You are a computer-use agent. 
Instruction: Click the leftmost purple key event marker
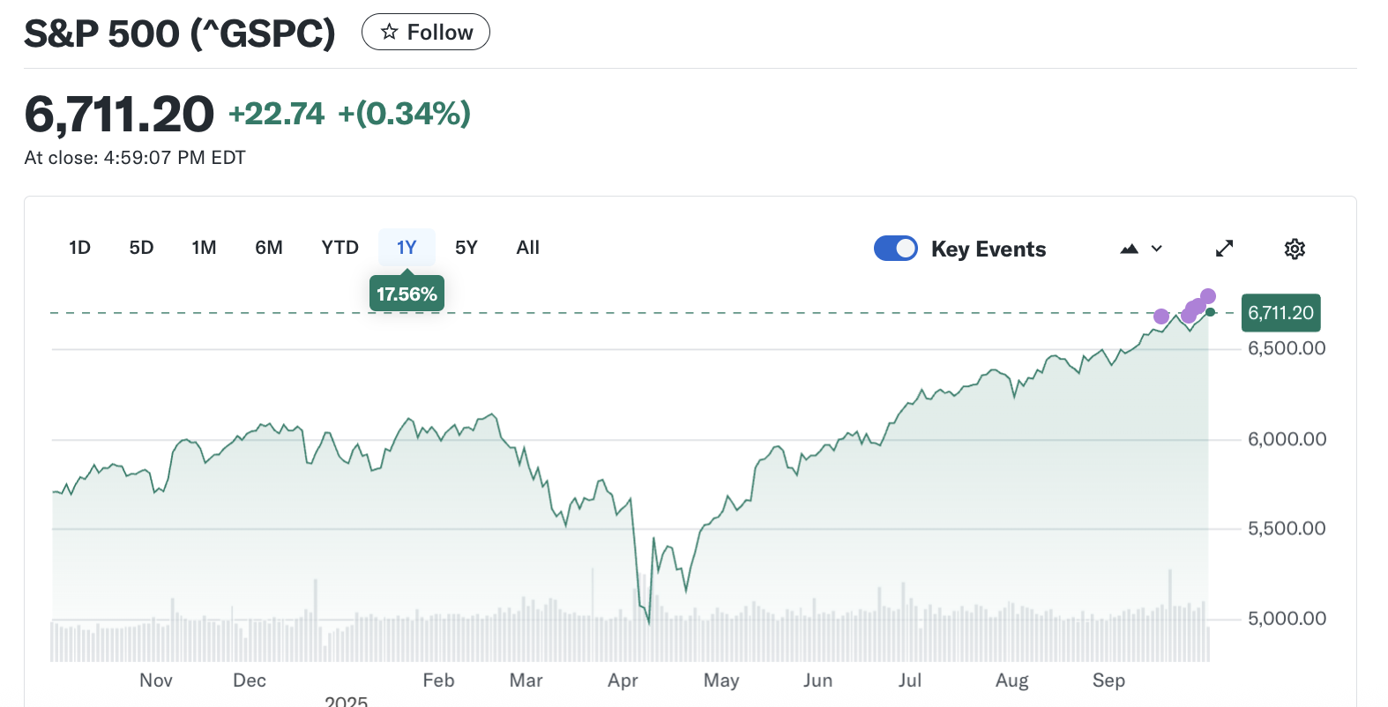click(x=1161, y=316)
